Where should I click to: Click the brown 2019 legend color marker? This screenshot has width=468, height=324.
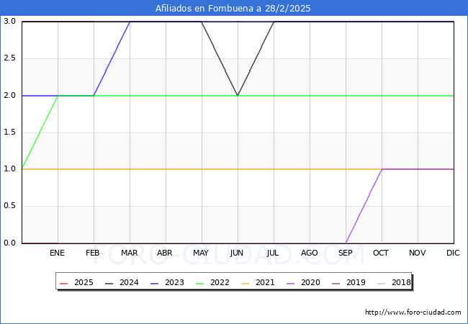click(336, 283)
